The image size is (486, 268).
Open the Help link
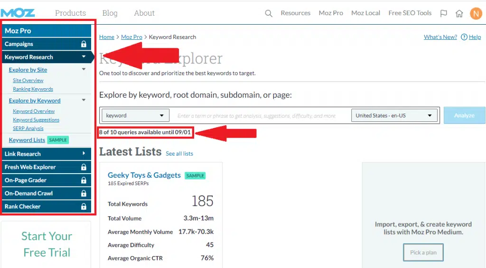coord(475,37)
